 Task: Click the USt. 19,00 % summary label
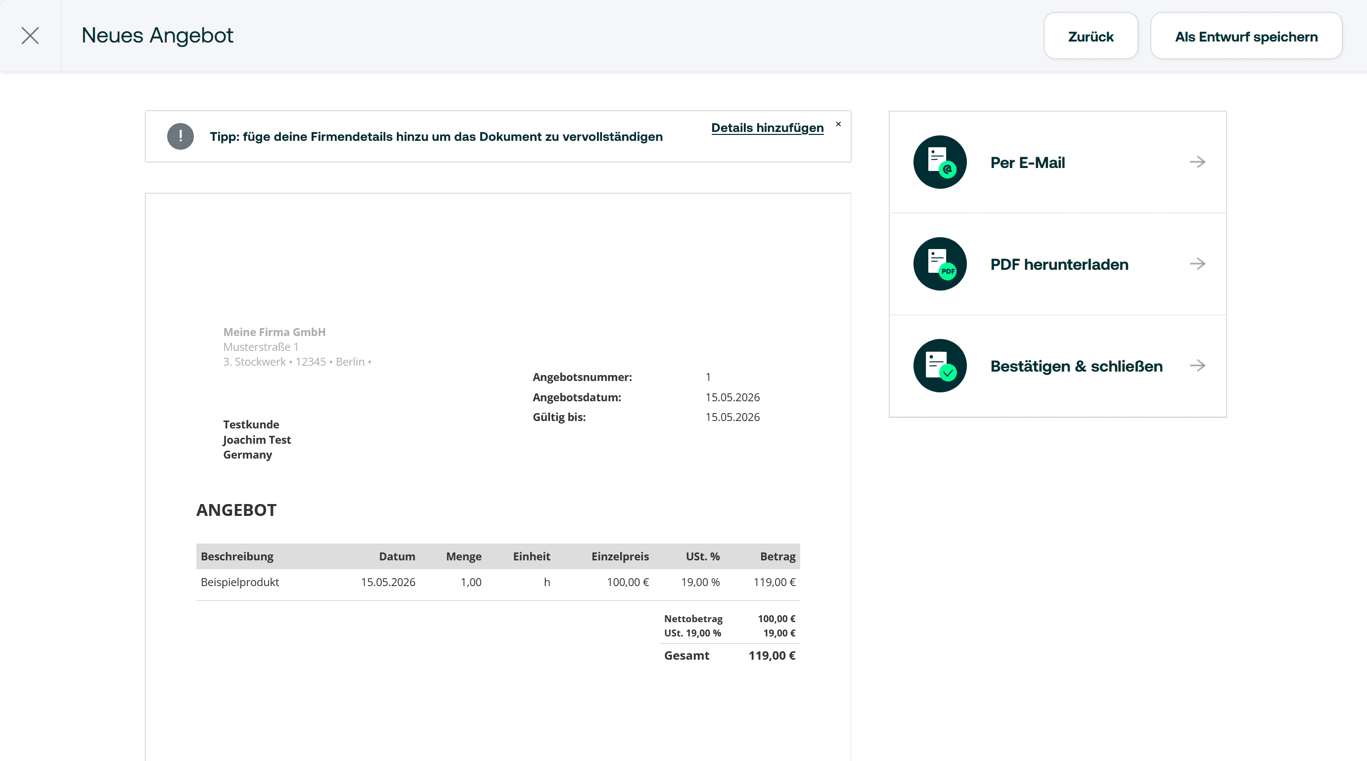pos(692,633)
